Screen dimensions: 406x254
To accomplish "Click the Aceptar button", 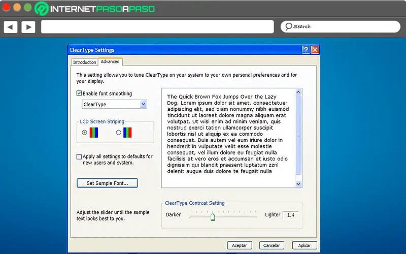I will click(x=239, y=245).
